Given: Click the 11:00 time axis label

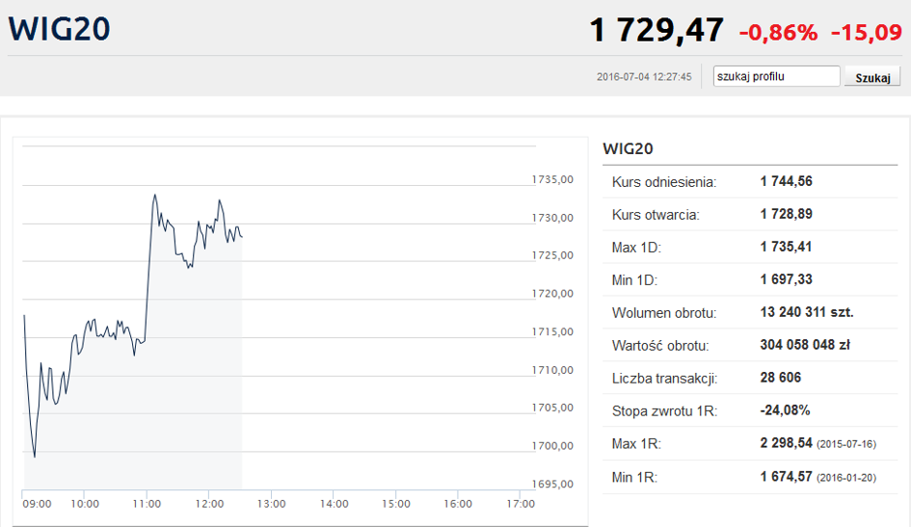Looking at the screenshot, I should point(147,504).
